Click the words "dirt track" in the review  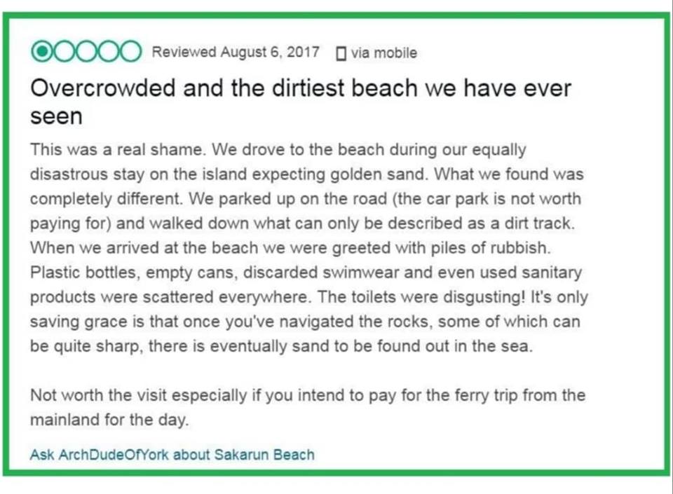pyautogui.click(x=544, y=223)
